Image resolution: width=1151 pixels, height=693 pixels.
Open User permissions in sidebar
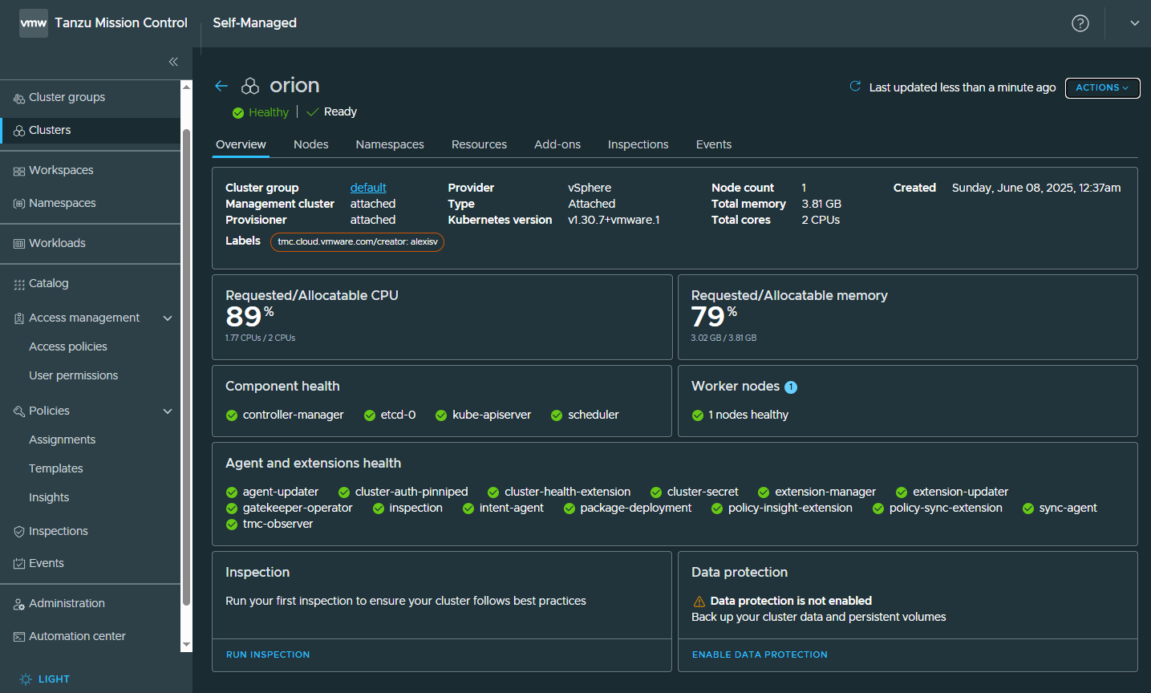click(x=74, y=375)
